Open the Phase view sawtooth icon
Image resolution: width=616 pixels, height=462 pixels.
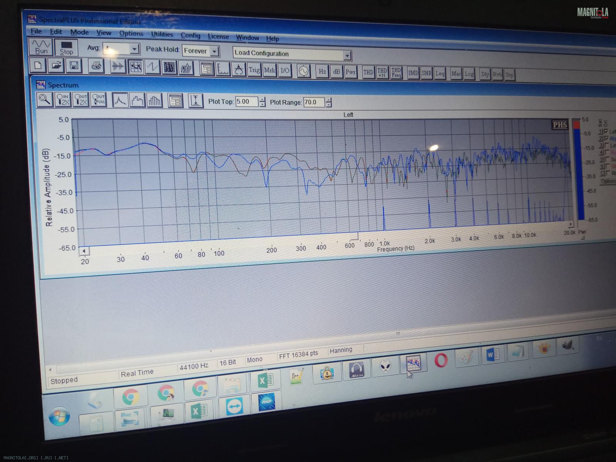[x=152, y=67]
